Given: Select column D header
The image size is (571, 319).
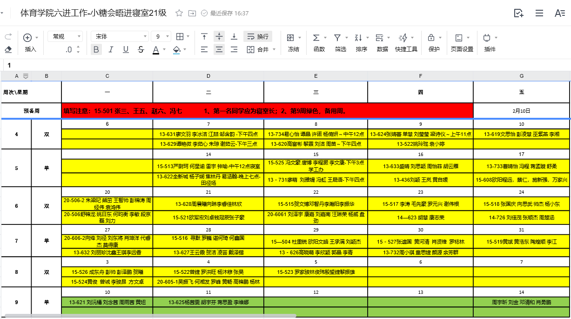Looking at the screenshot, I should click(x=208, y=76).
